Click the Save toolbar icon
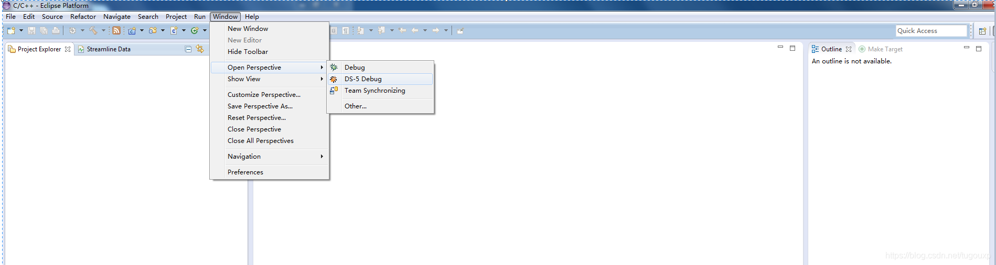996x265 pixels. click(x=31, y=30)
